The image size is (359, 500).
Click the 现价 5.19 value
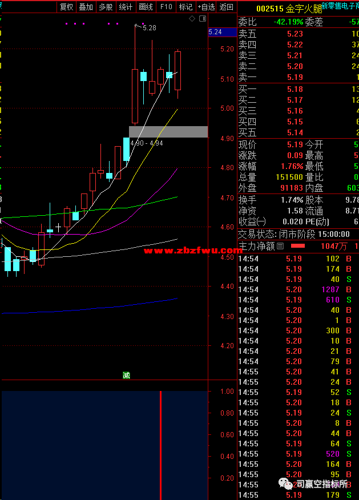pyautogui.click(x=295, y=145)
